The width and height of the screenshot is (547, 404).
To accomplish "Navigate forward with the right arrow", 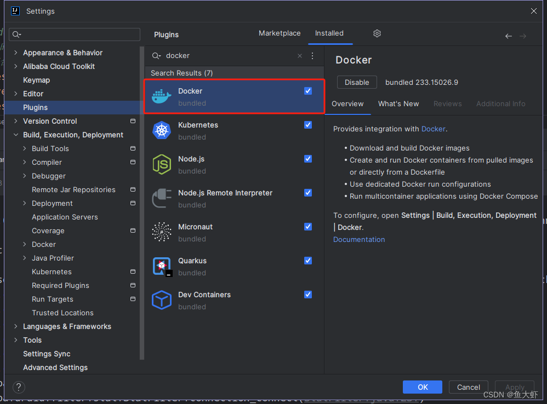I will coord(523,36).
